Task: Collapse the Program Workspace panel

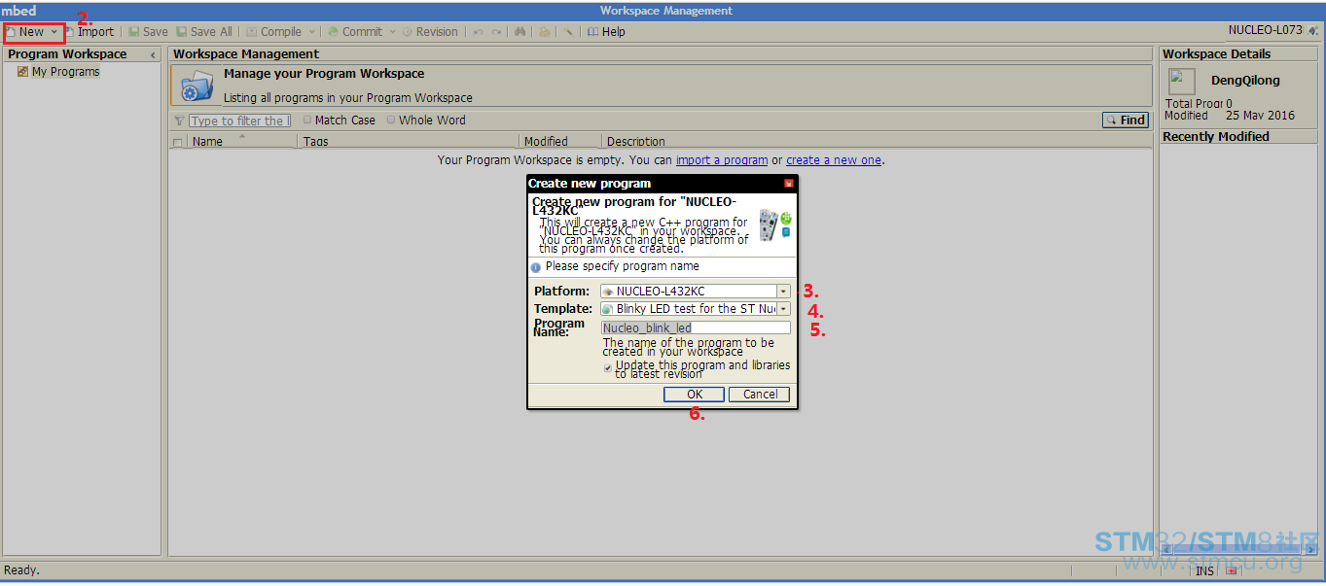Action: [153, 54]
